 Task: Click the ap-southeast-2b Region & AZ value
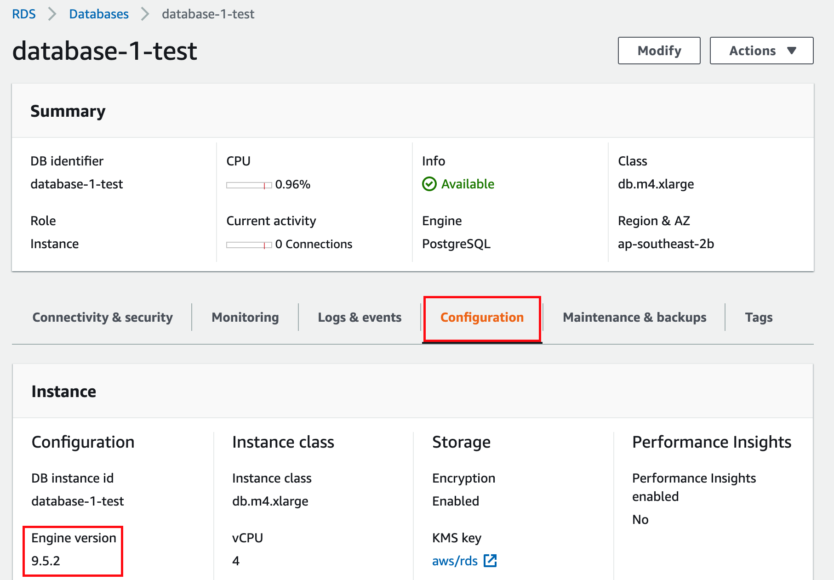(666, 244)
